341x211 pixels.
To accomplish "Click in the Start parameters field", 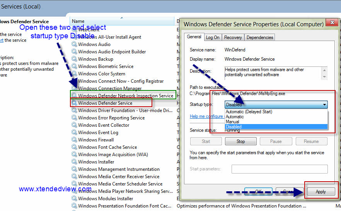I will point(280,169).
